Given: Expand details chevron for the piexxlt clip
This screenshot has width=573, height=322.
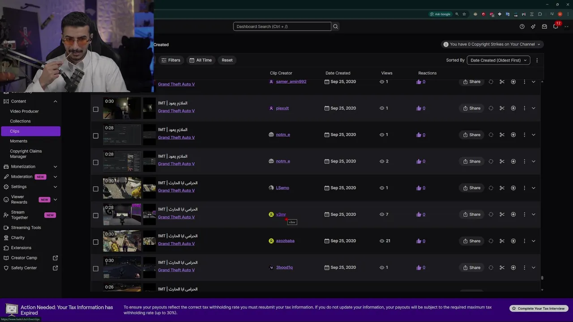Looking at the screenshot, I should tap(533, 108).
